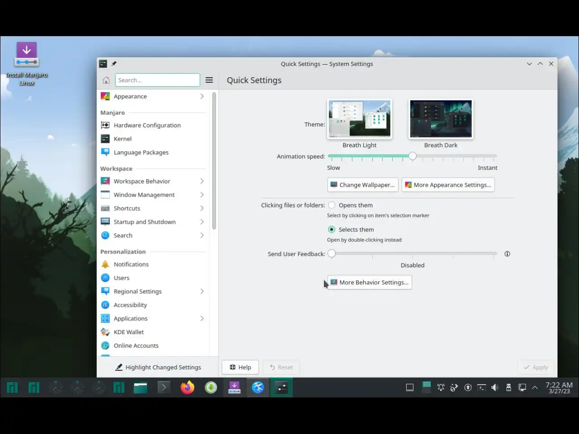Image resolution: width=579 pixels, height=434 pixels.
Task: Click the KDE Wallet icon
Action: (x=105, y=332)
